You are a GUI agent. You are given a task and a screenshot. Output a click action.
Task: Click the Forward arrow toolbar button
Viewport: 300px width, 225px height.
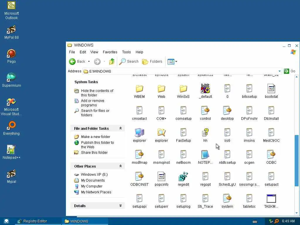coord(97,62)
